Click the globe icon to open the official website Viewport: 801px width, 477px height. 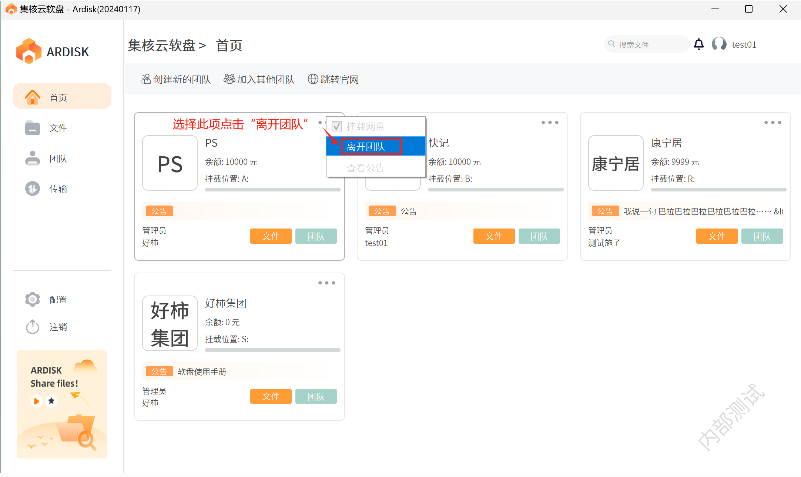click(313, 79)
